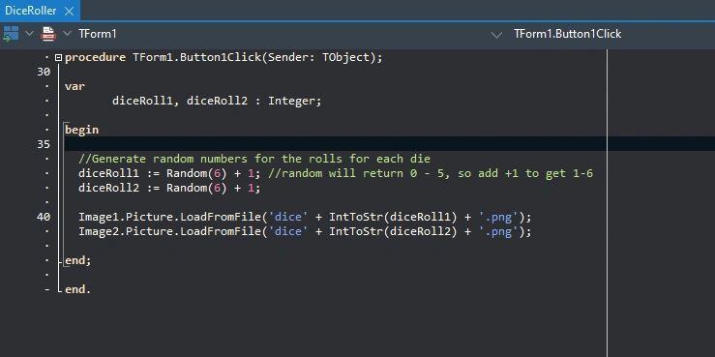Click the word 'Integer' in var declaration
Viewport: 715px width, 357px height.
pyautogui.click(x=293, y=101)
